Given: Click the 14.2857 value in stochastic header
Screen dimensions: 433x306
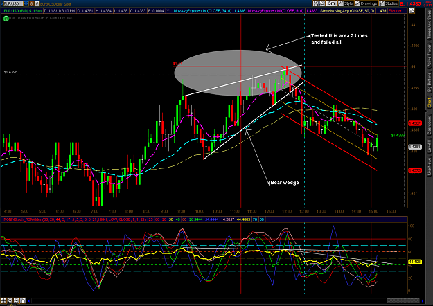Looking at the screenshot, I should [x=227, y=219].
